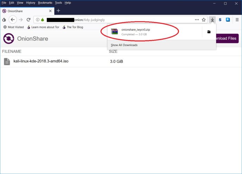Open the Edit menu

click(x=11, y=3)
